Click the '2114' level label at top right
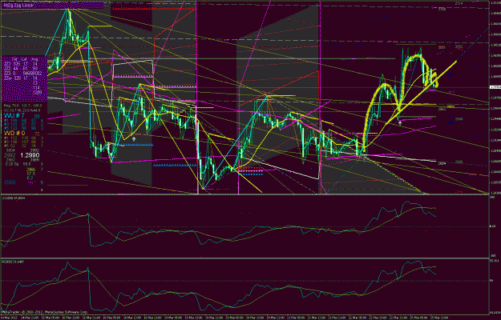 pos(459,3)
